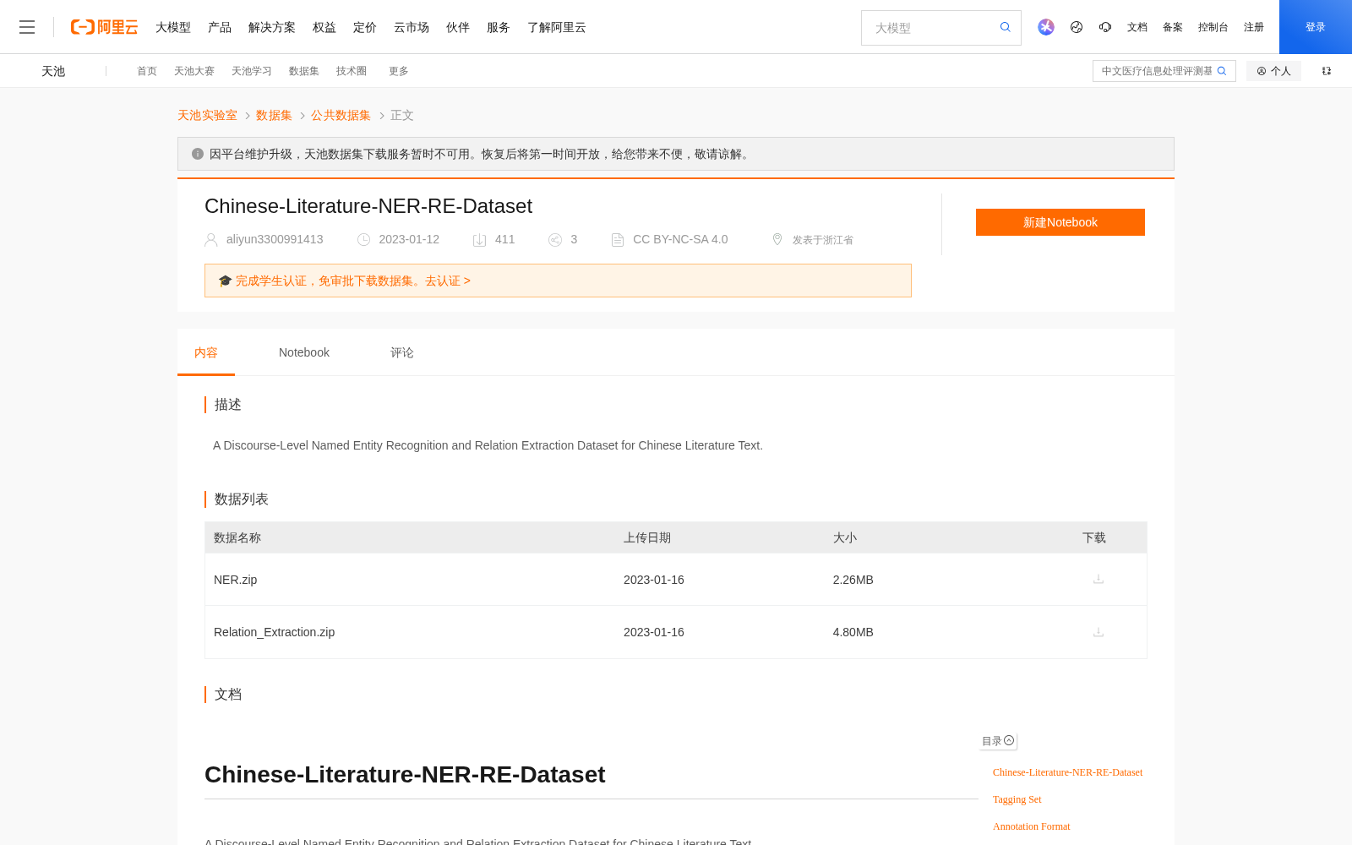Viewport: 1352px width, 845px height.
Task: Select the 内容 tab
Action: [206, 352]
